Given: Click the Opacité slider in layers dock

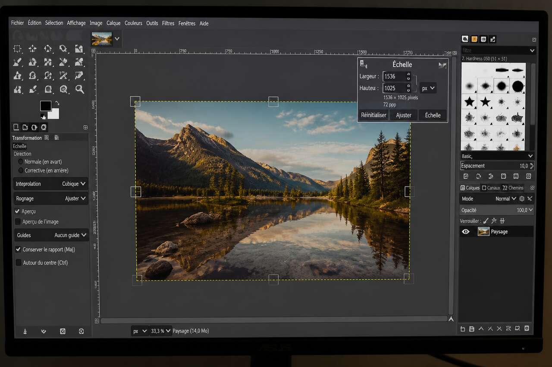Looking at the screenshot, I should pyautogui.click(x=497, y=210).
